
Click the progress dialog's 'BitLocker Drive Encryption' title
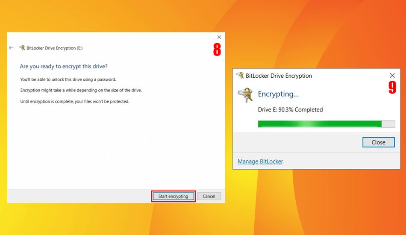tap(279, 76)
